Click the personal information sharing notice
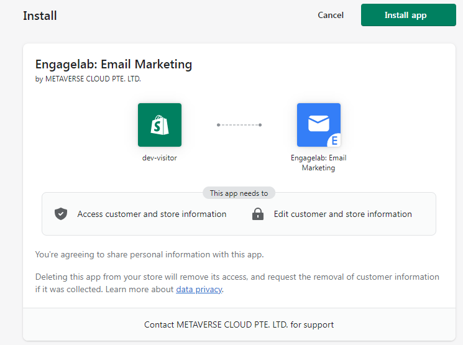This screenshot has width=463, height=345. click(149, 254)
